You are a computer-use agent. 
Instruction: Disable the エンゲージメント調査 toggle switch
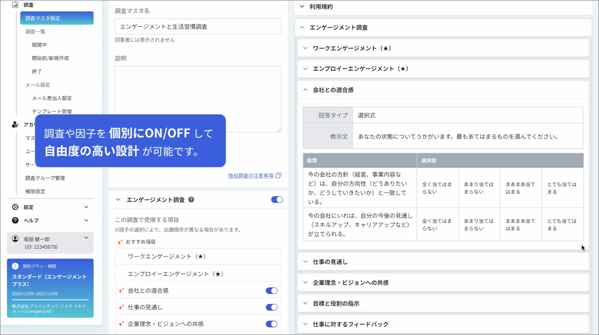(277, 199)
